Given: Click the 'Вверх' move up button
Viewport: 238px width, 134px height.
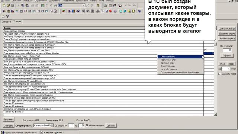Looking at the screenshot, I should tap(231, 64).
